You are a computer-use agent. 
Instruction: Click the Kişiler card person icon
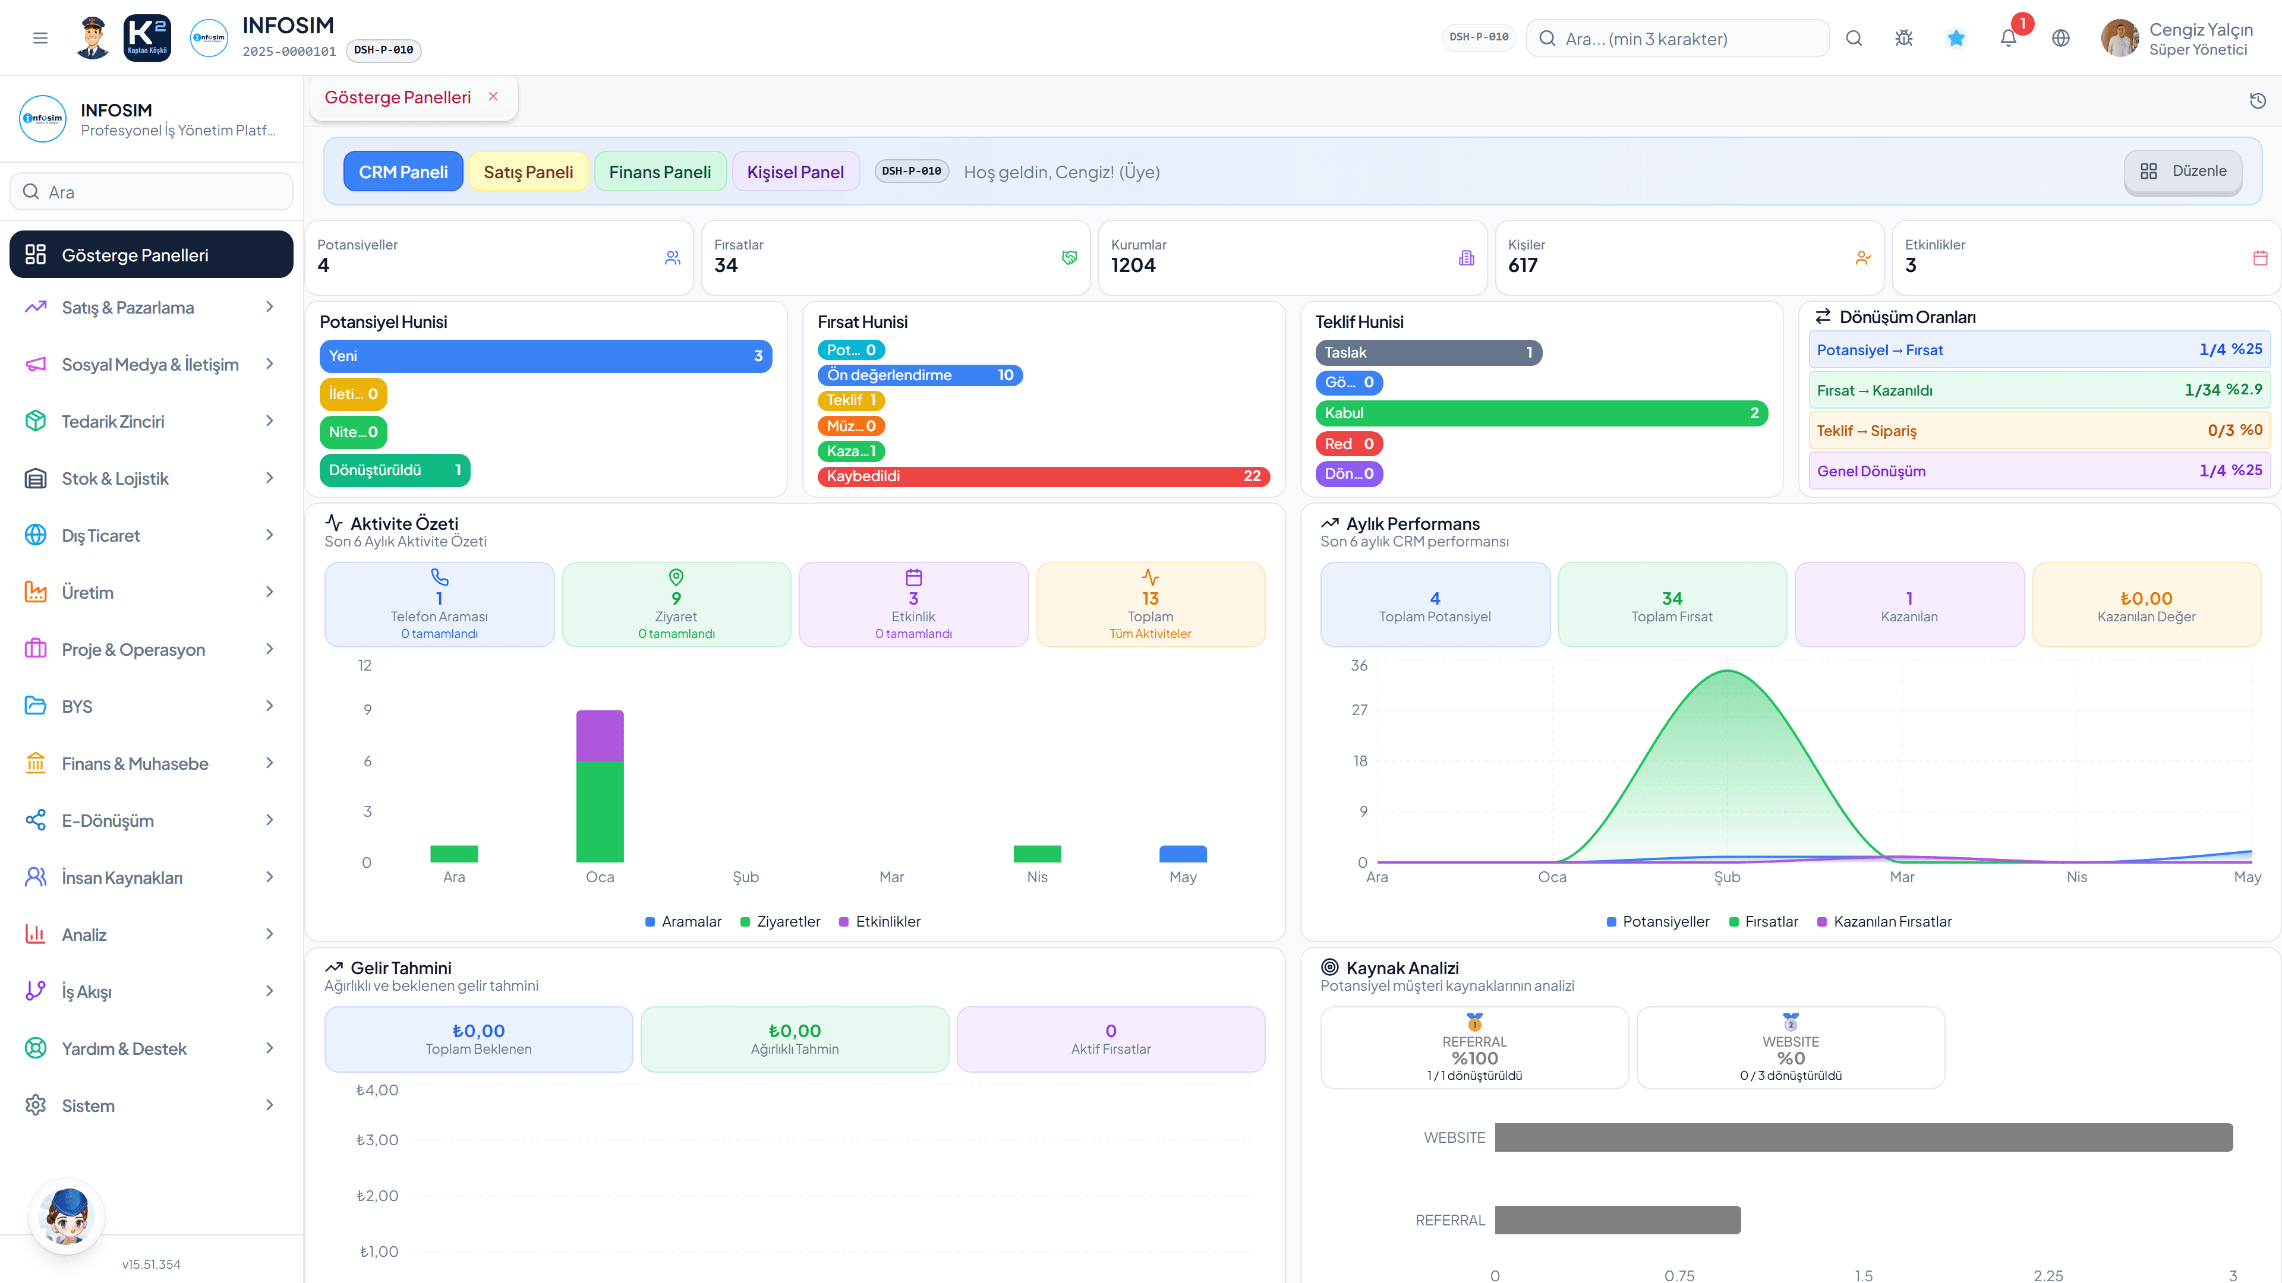click(1863, 258)
